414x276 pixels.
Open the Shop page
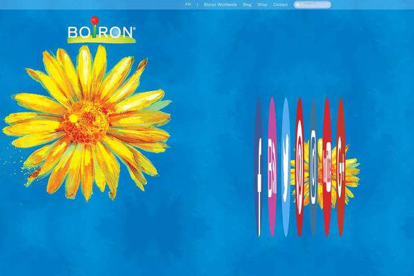(x=262, y=5)
